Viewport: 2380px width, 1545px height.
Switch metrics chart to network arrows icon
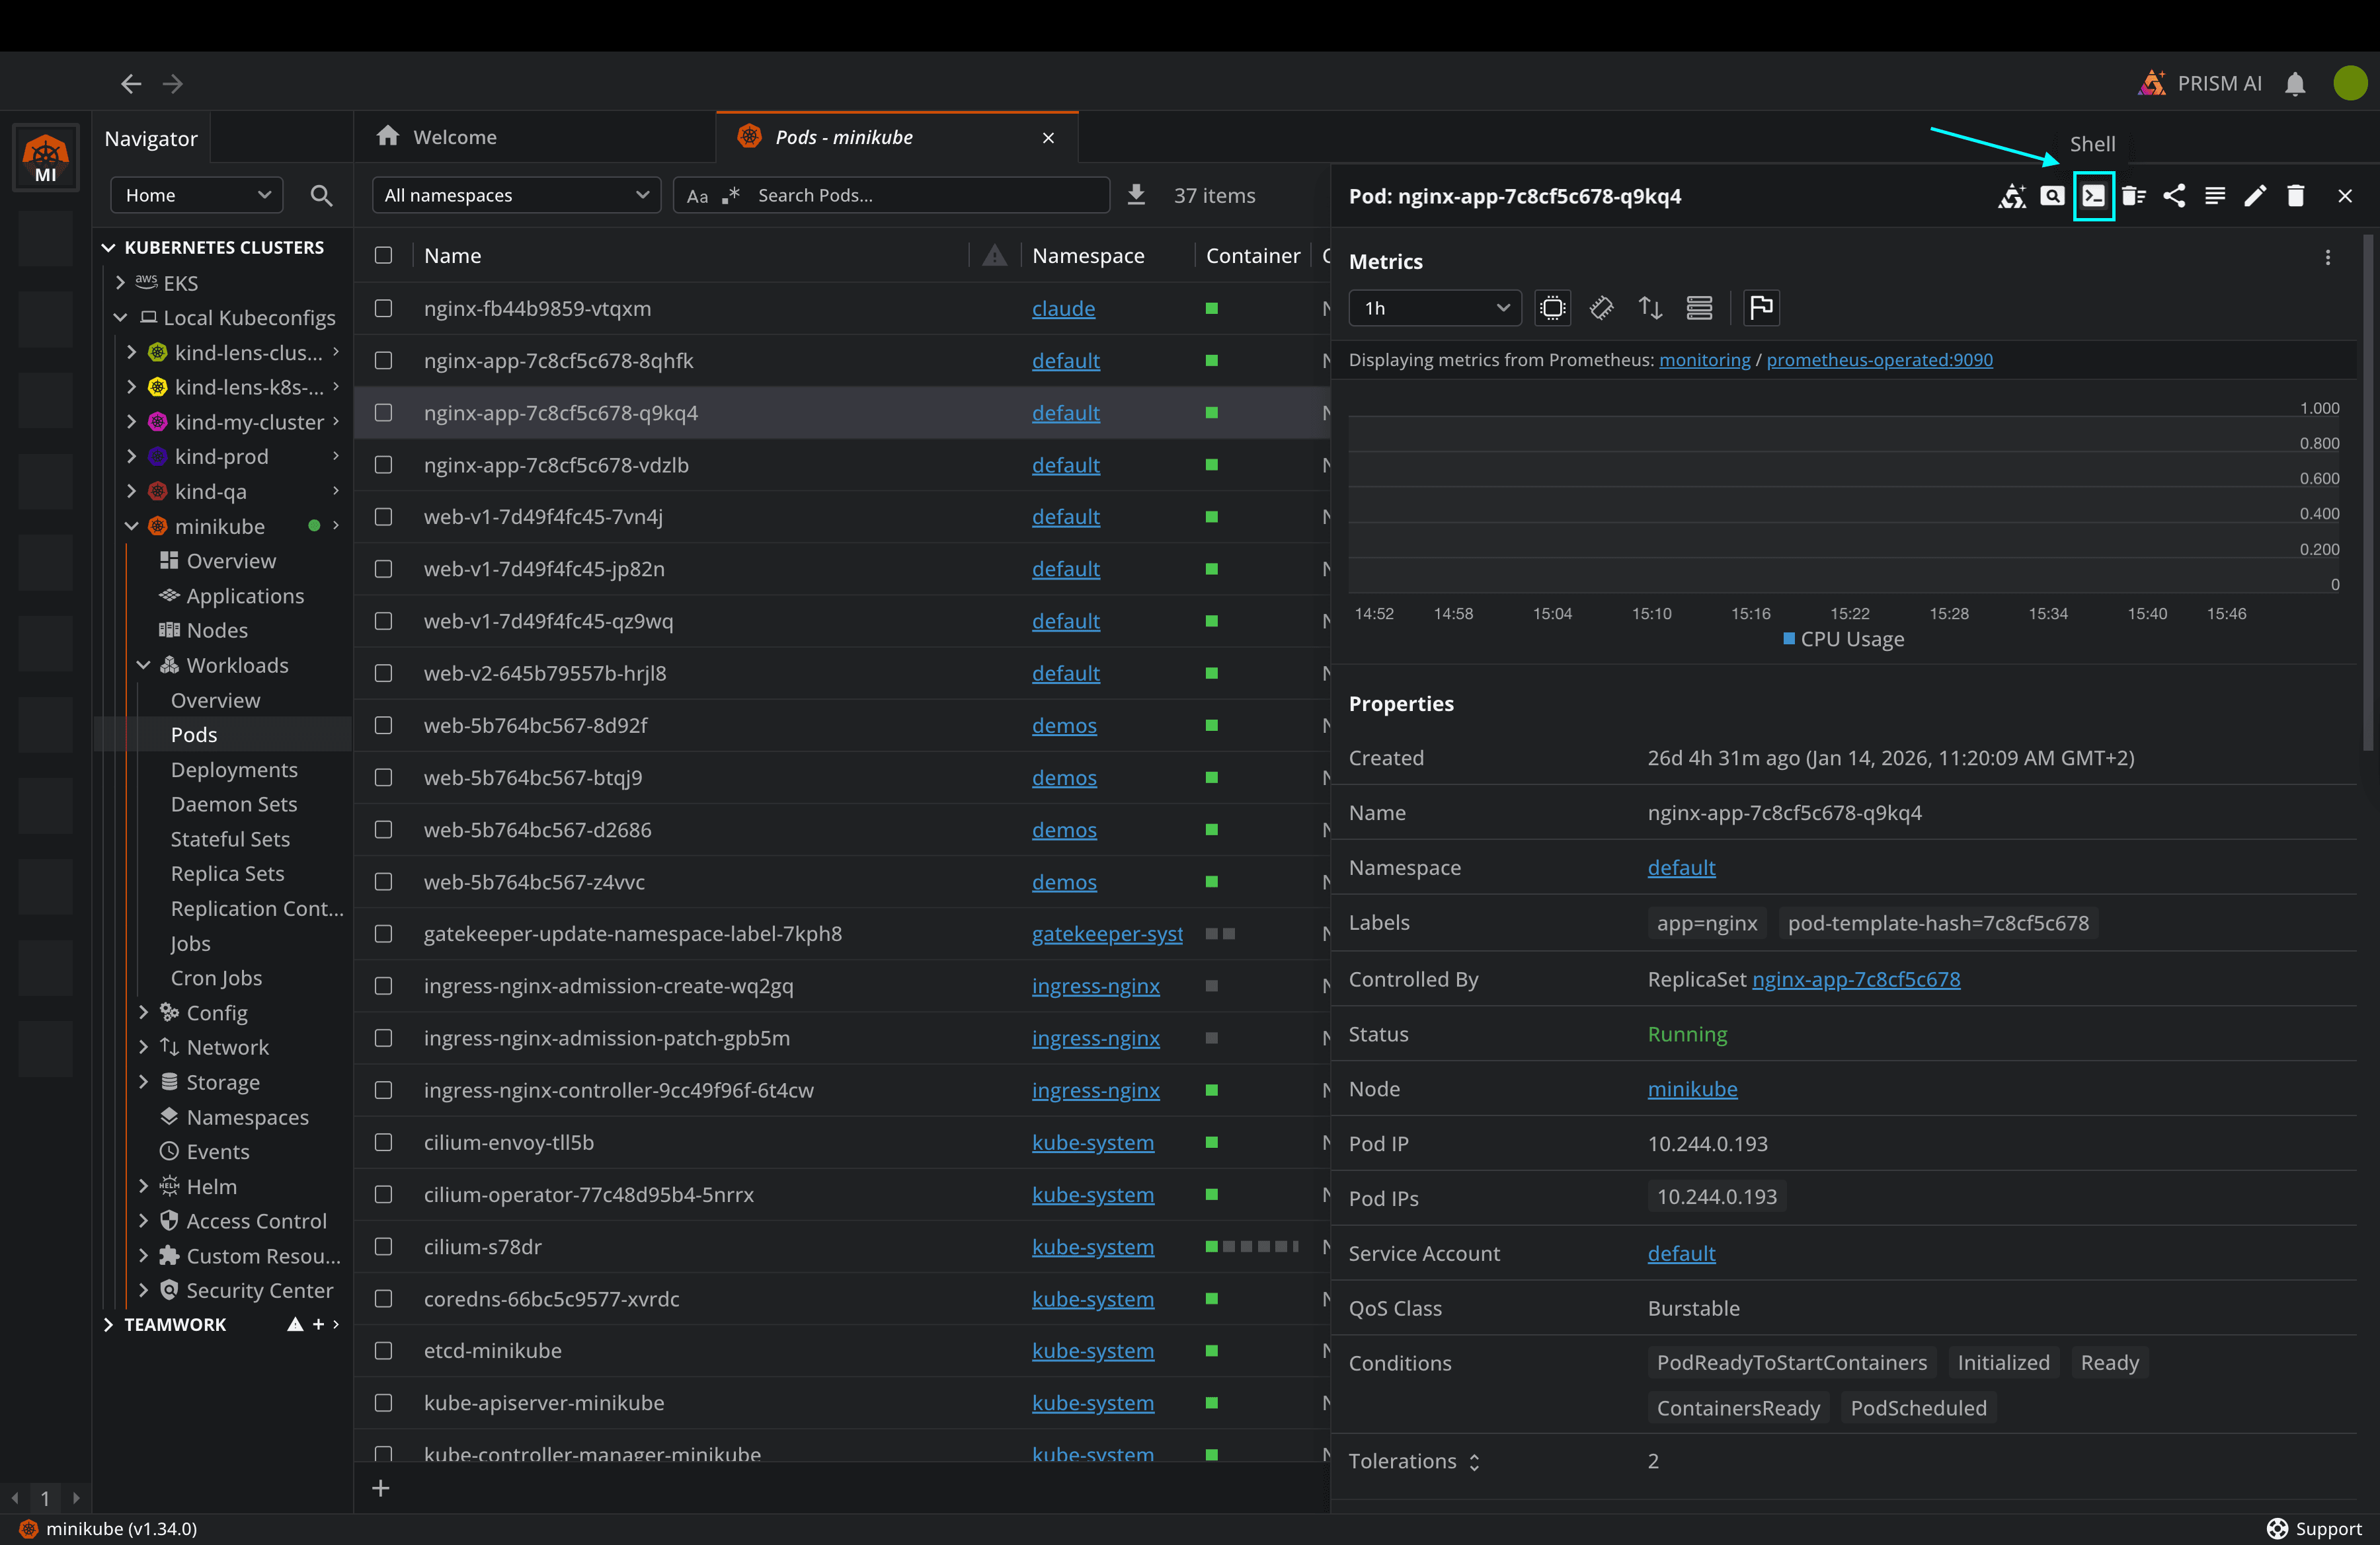pos(1650,308)
